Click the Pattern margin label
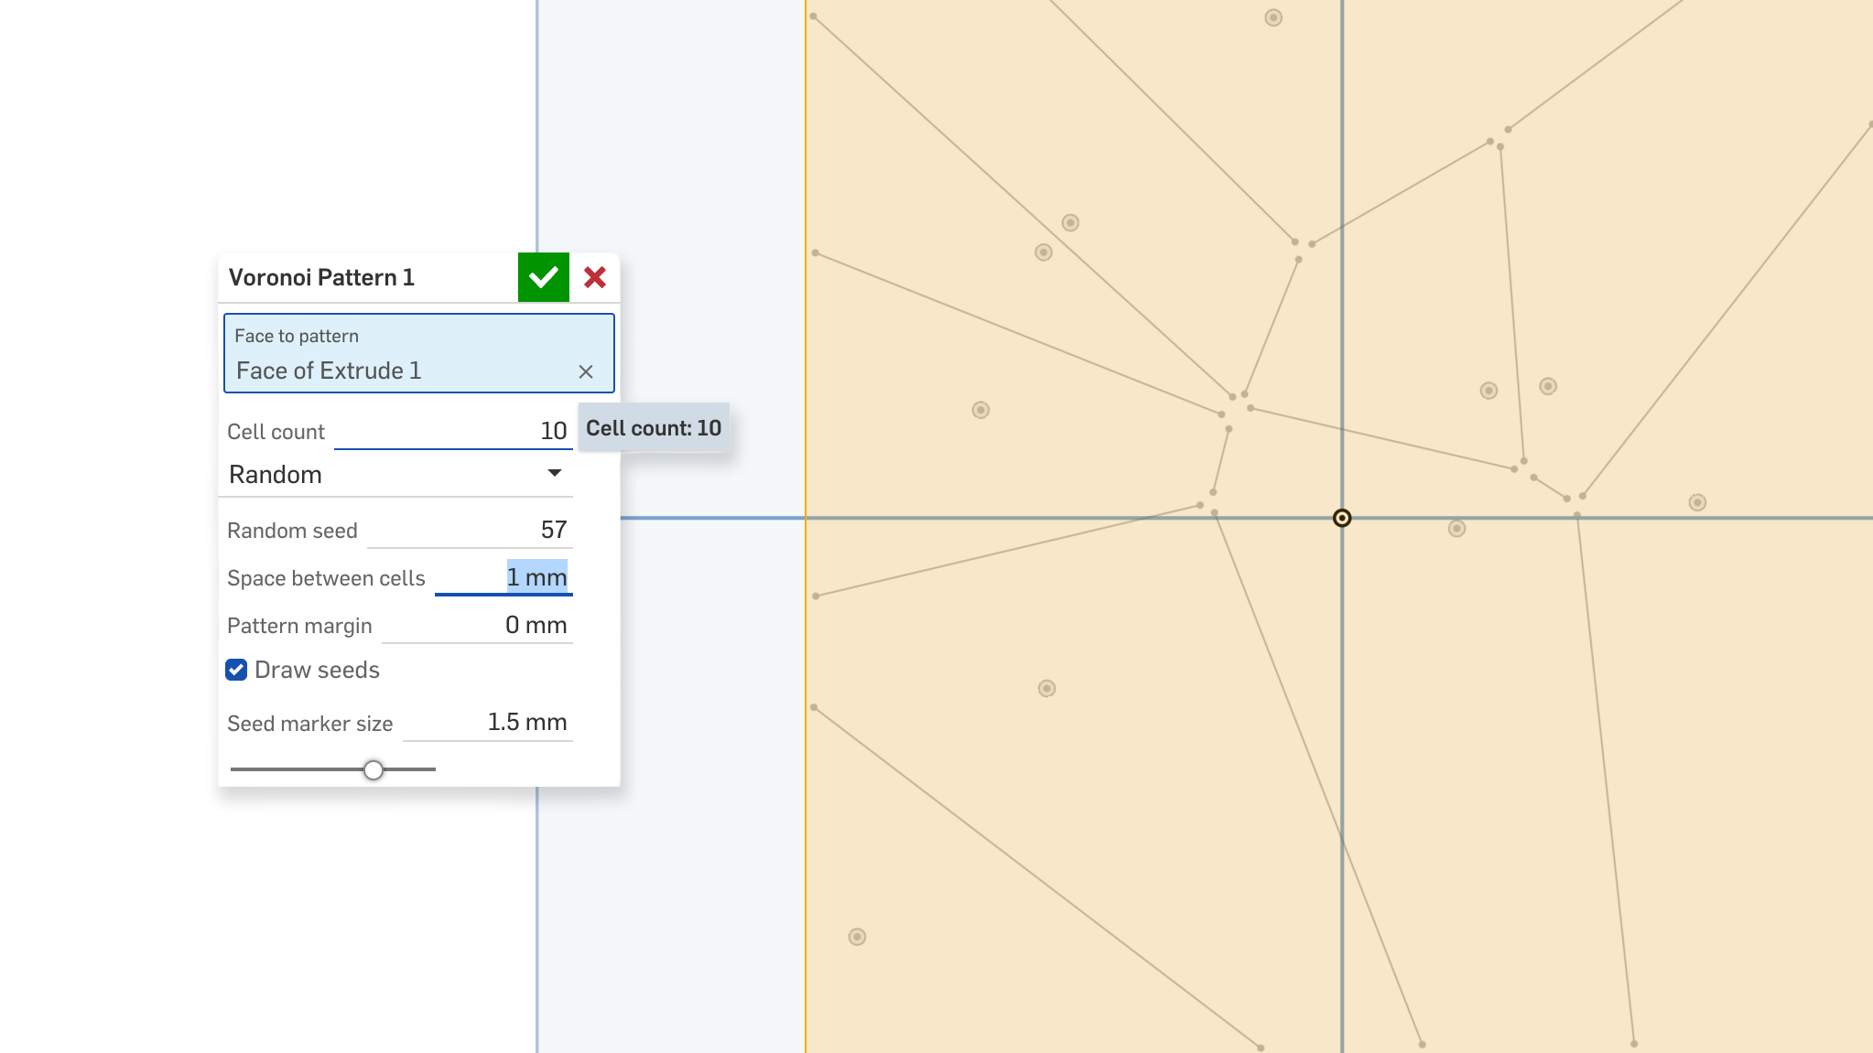This screenshot has width=1873, height=1053. pos(299,626)
